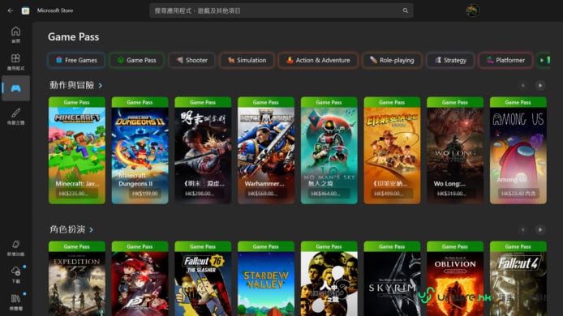Open Downloads in the sidebar
Image resolution: width=563 pixels, height=316 pixels.
point(15,275)
